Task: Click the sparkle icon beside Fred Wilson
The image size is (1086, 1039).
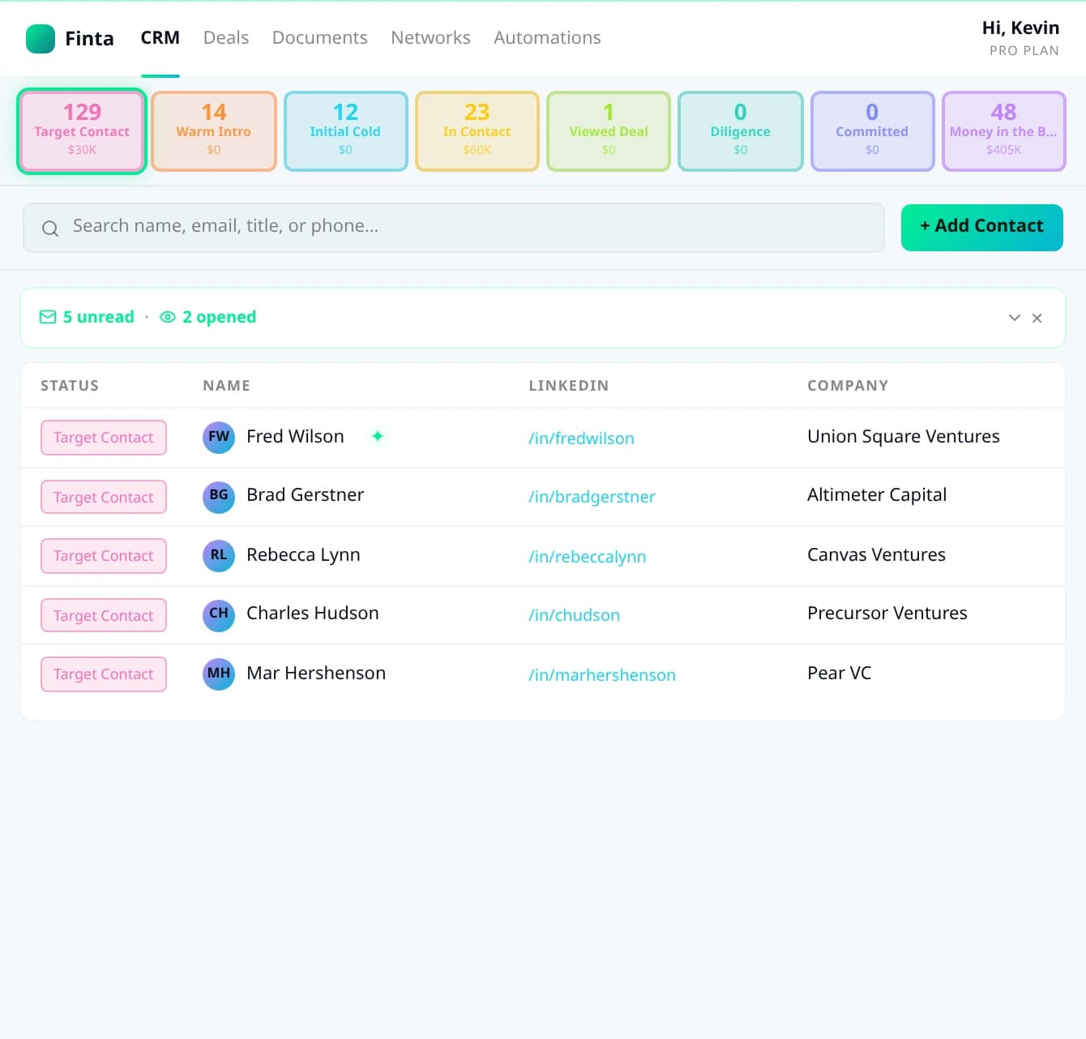Action: (378, 436)
